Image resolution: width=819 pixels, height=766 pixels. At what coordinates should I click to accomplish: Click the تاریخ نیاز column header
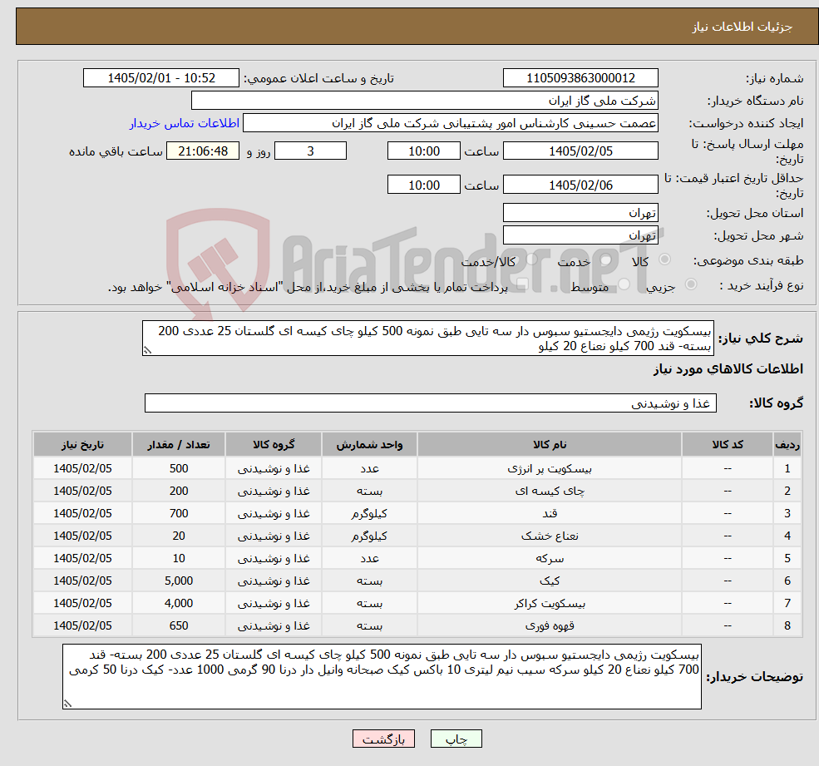click(82, 444)
